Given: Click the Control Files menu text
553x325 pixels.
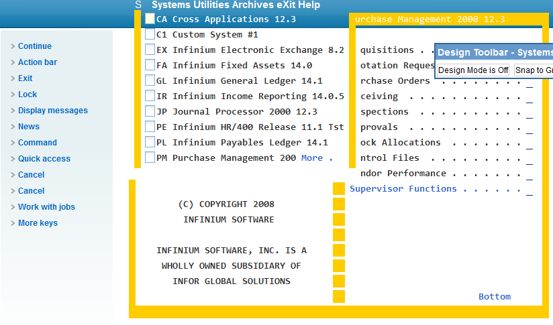Looking at the screenshot, I should tap(390, 157).
